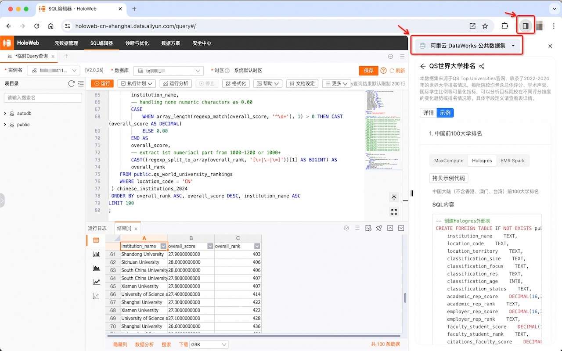The width and height of the screenshot is (562, 351).
Task: Close the side panel
Action: [550, 46]
